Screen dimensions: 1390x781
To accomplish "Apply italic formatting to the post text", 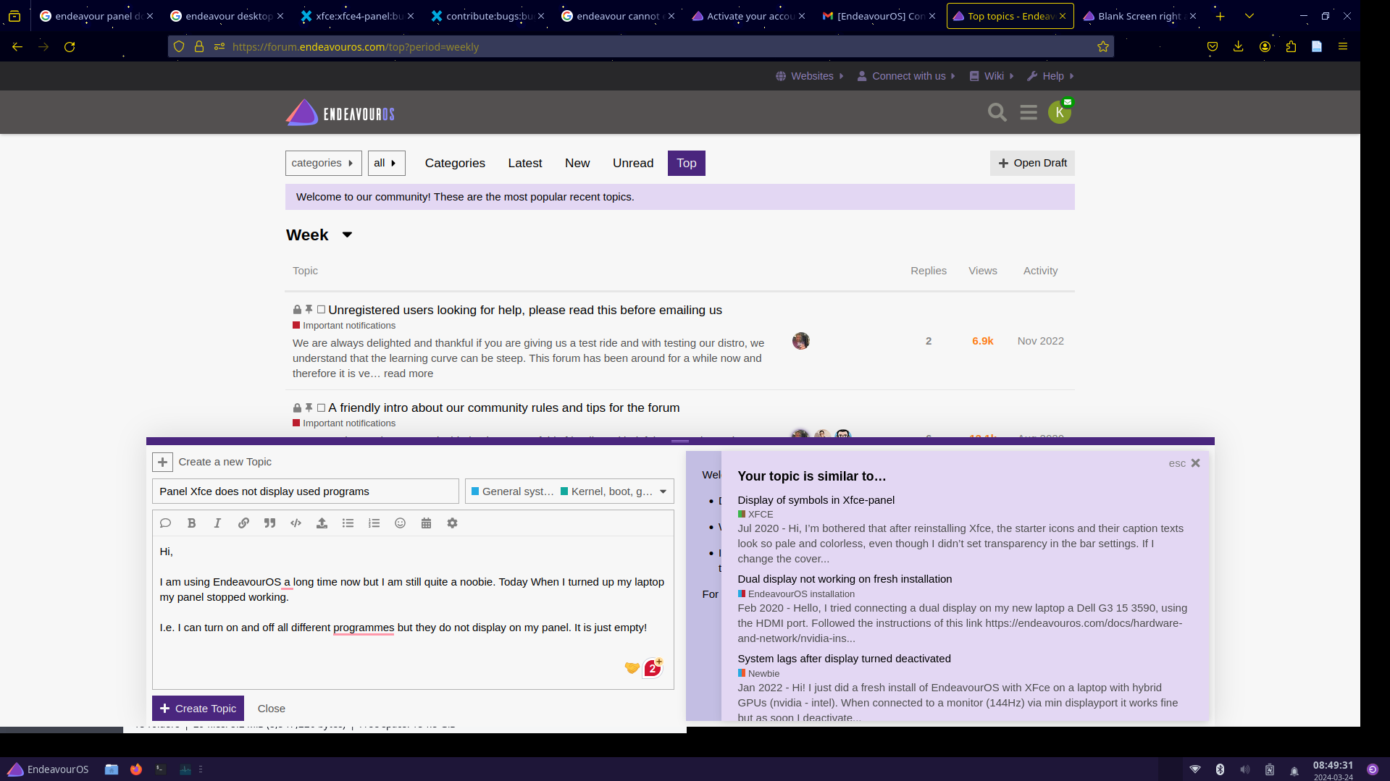I will [x=217, y=523].
